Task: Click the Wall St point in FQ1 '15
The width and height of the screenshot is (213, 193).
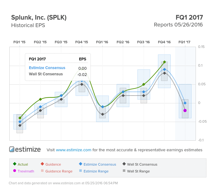Action: click(x=20, y=125)
